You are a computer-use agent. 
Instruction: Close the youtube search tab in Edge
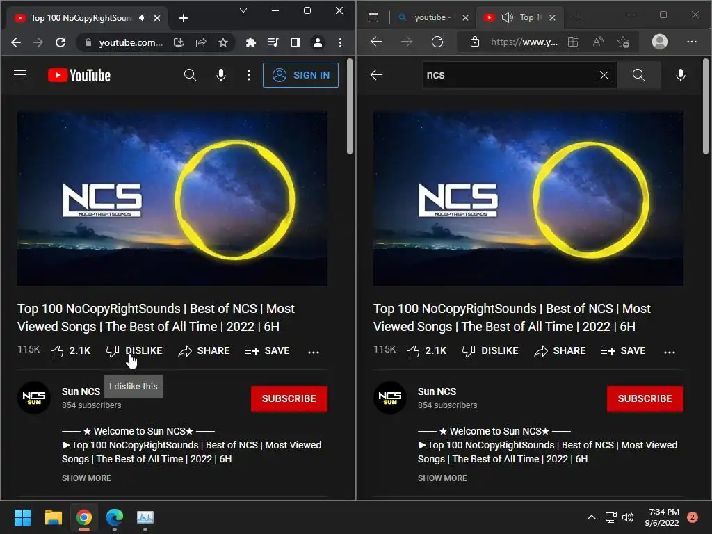pyautogui.click(x=465, y=17)
